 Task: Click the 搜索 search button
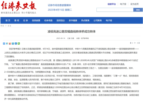[138, 10]
